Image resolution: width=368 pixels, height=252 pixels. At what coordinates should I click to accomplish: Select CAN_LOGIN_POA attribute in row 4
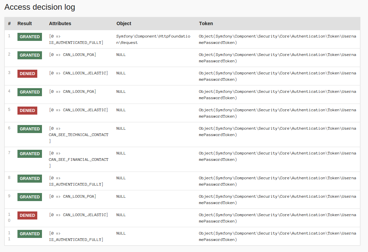tap(73, 91)
